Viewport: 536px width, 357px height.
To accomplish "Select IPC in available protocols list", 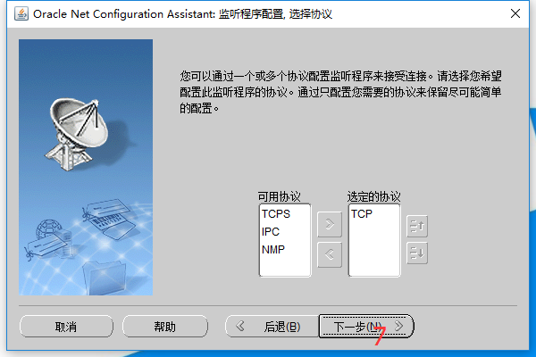I will (x=271, y=232).
